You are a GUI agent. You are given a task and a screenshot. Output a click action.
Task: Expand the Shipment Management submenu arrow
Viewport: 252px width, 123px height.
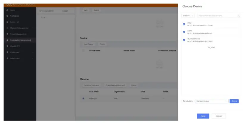coord(33,28)
